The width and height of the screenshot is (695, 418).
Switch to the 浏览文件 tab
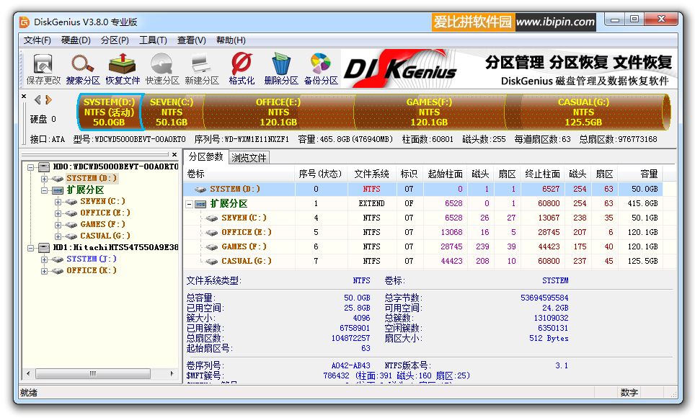coord(249,158)
